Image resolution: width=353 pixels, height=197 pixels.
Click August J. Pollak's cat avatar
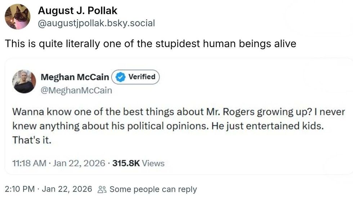(x=18, y=17)
